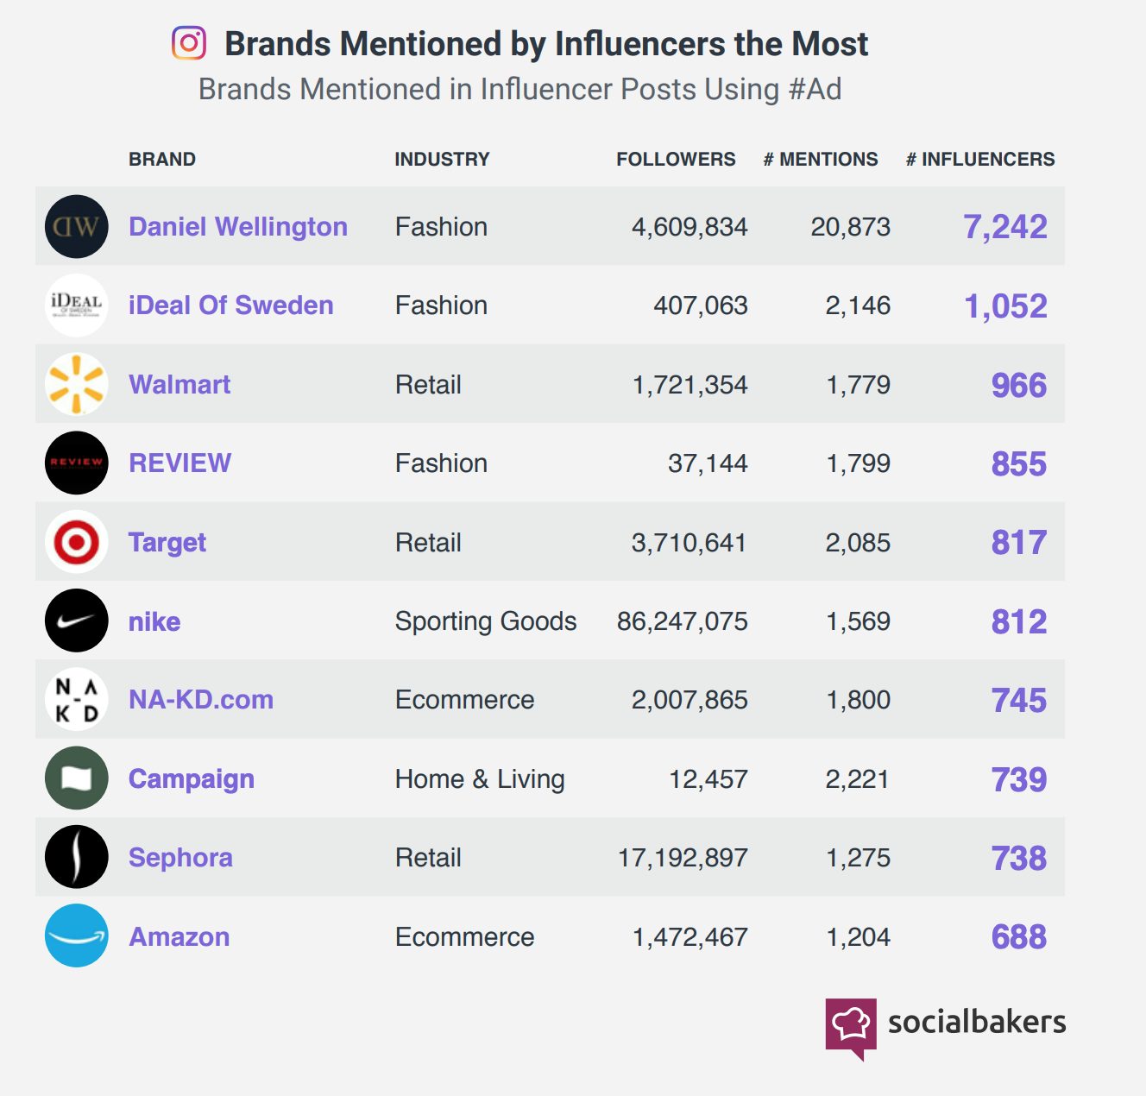
Task: Click the Amazon smile logo
Action: pos(77,936)
